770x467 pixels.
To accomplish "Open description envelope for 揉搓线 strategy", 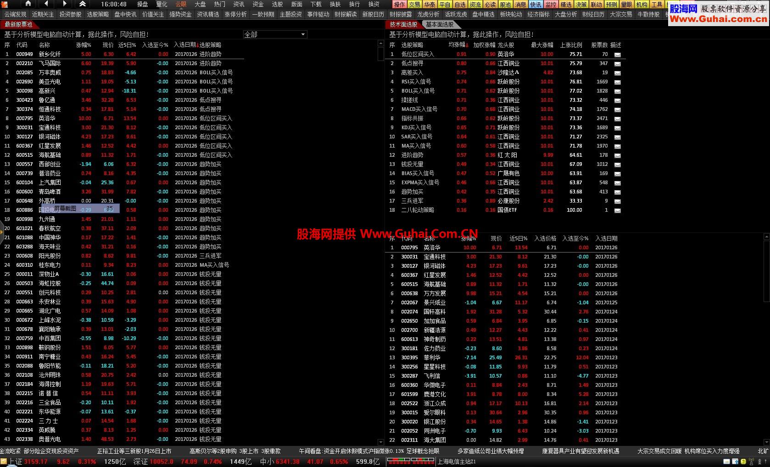I will (617, 100).
